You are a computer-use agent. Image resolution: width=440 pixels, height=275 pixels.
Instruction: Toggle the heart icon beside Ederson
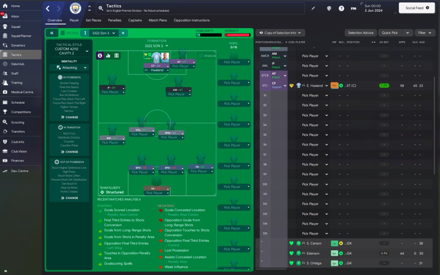click(x=291, y=253)
